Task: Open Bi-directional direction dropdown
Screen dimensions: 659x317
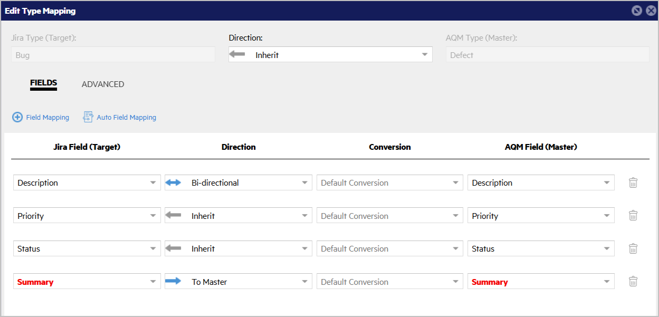Action: pos(304,183)
